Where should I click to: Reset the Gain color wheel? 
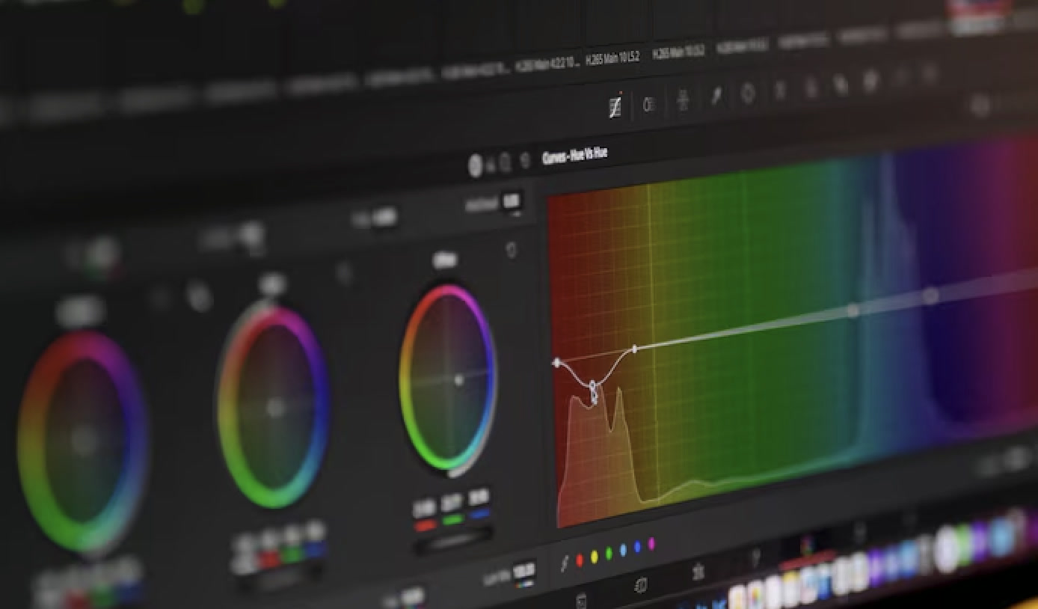click(x=344, y=273)
